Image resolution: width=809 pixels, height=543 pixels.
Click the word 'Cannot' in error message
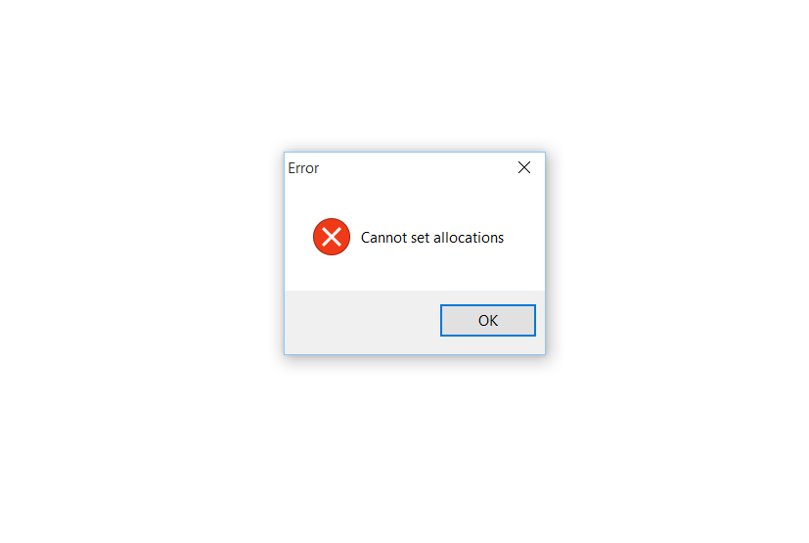pos(383,238)
